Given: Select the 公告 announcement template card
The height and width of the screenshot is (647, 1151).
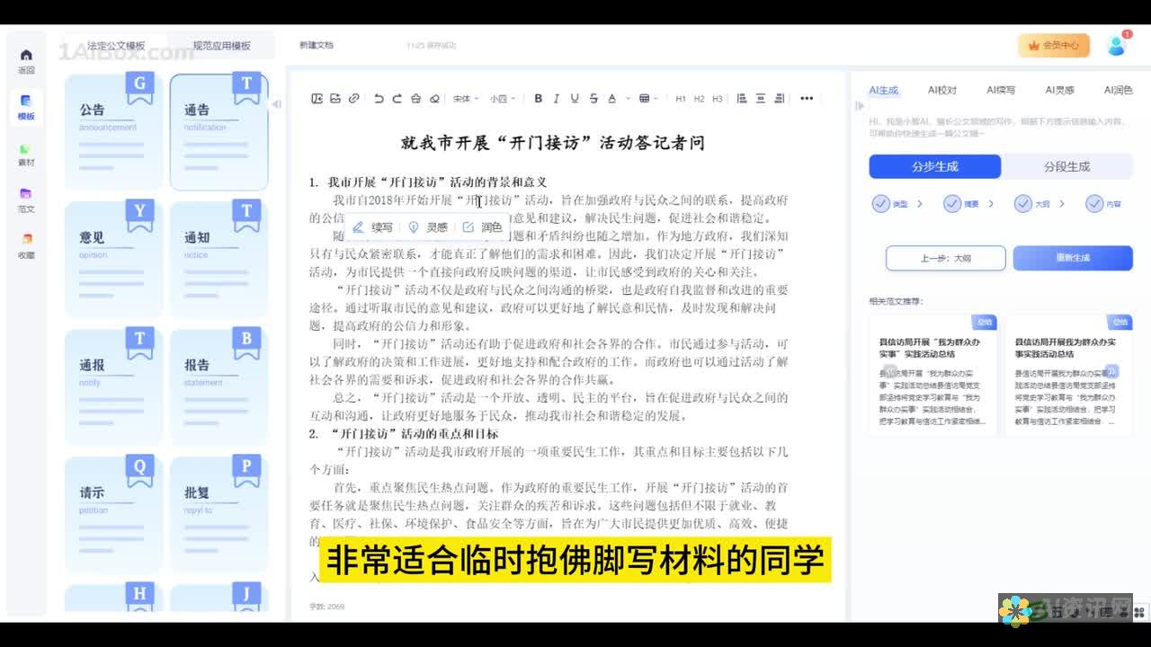Looking at the screenshot, I should tap(113, 132).
